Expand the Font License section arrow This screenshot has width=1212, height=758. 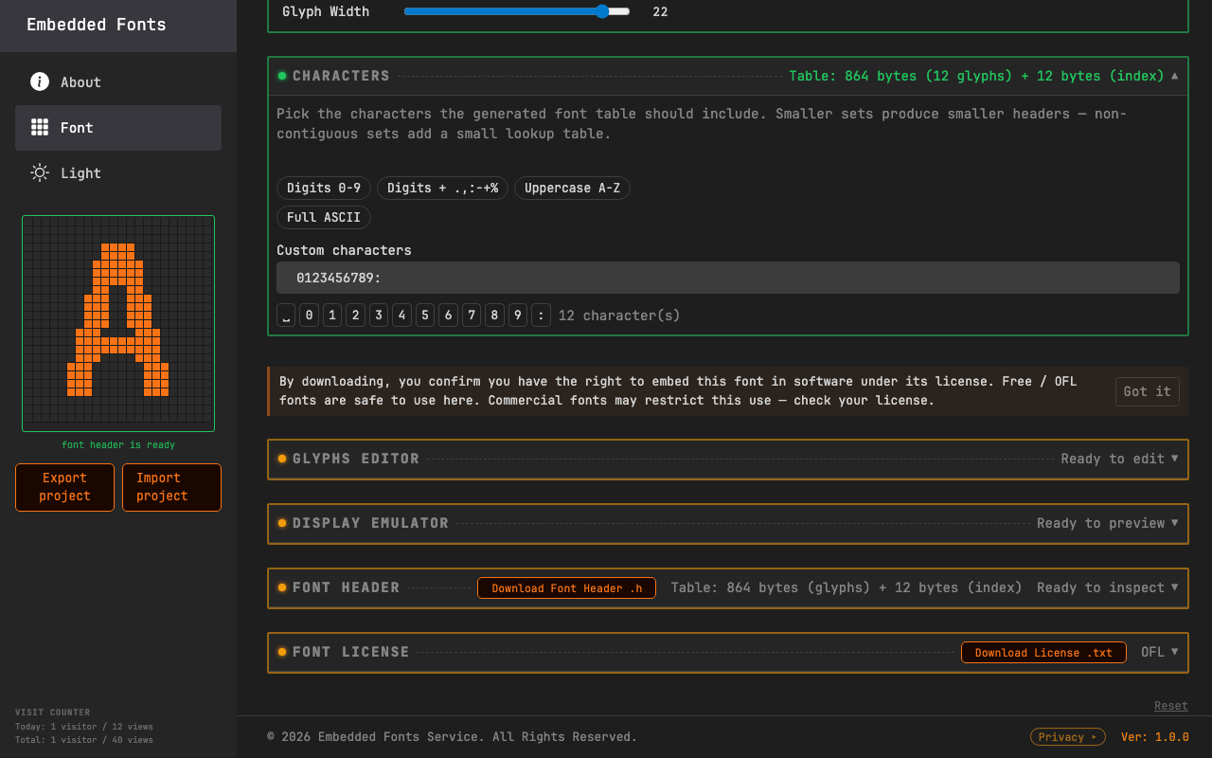tap(1174, 652)
